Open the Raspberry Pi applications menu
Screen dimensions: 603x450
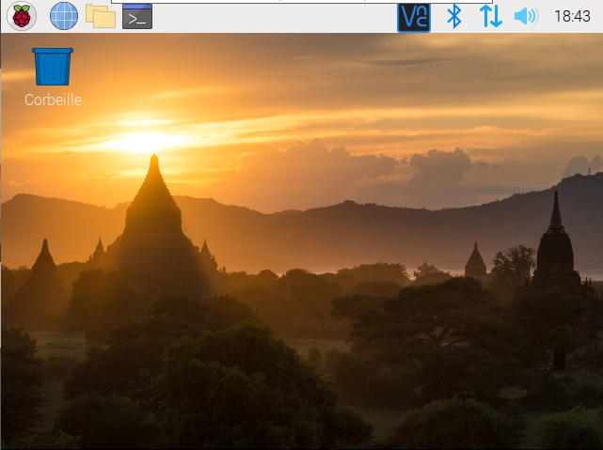pos(22,16)
